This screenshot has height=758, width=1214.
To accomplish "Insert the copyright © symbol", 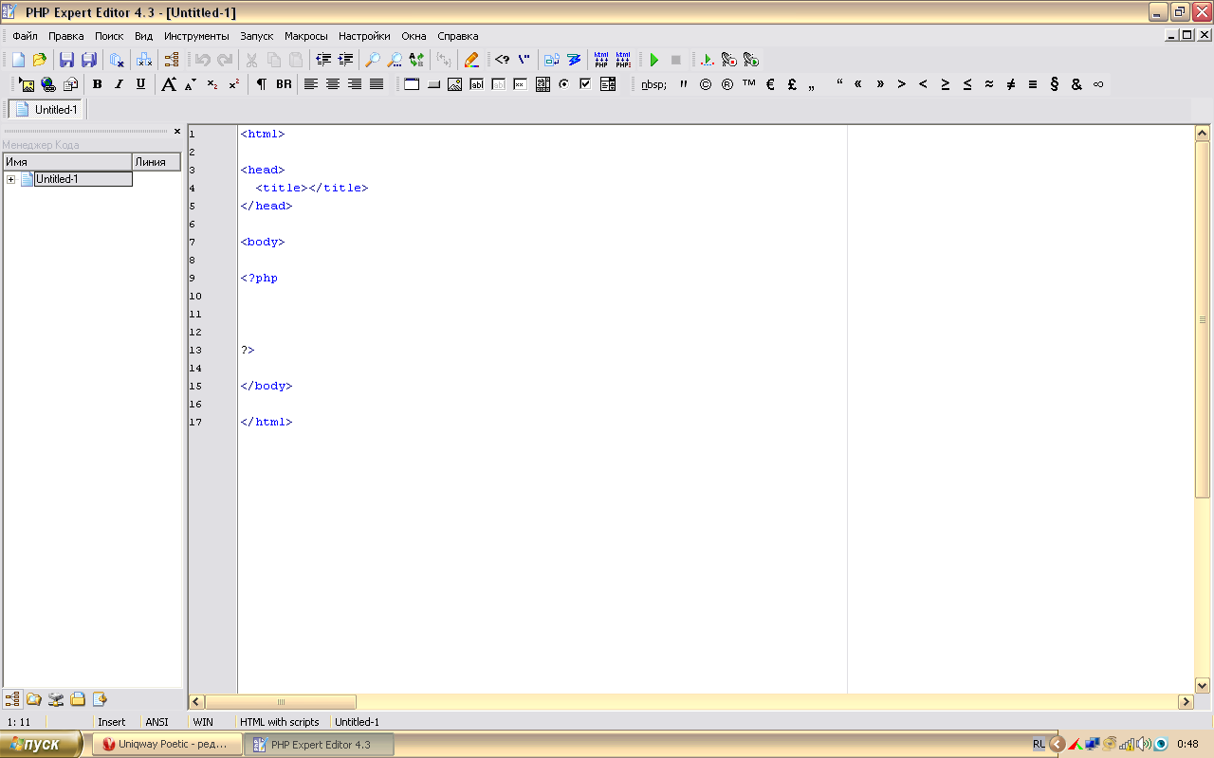I will [x=706, y=84].
